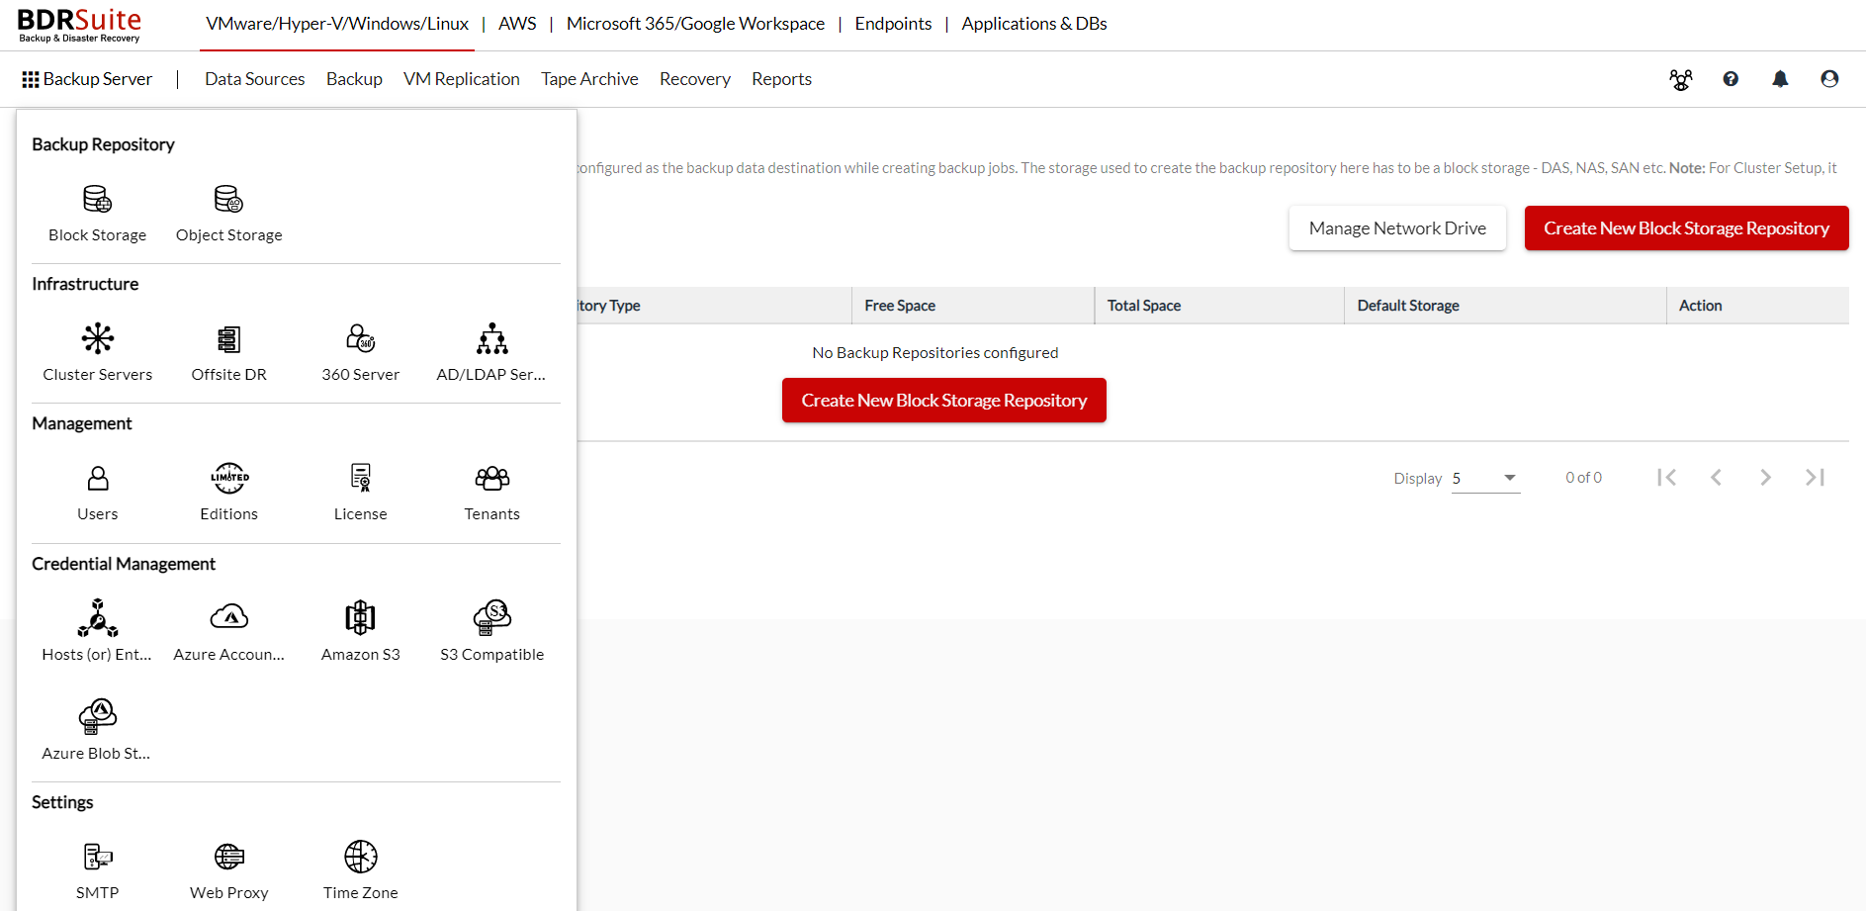Switch to Microsoft 365/Google Workspace tab

pos(695,24)
